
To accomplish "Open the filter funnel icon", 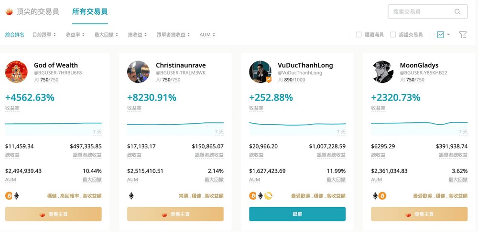I will tap(463, 35).
